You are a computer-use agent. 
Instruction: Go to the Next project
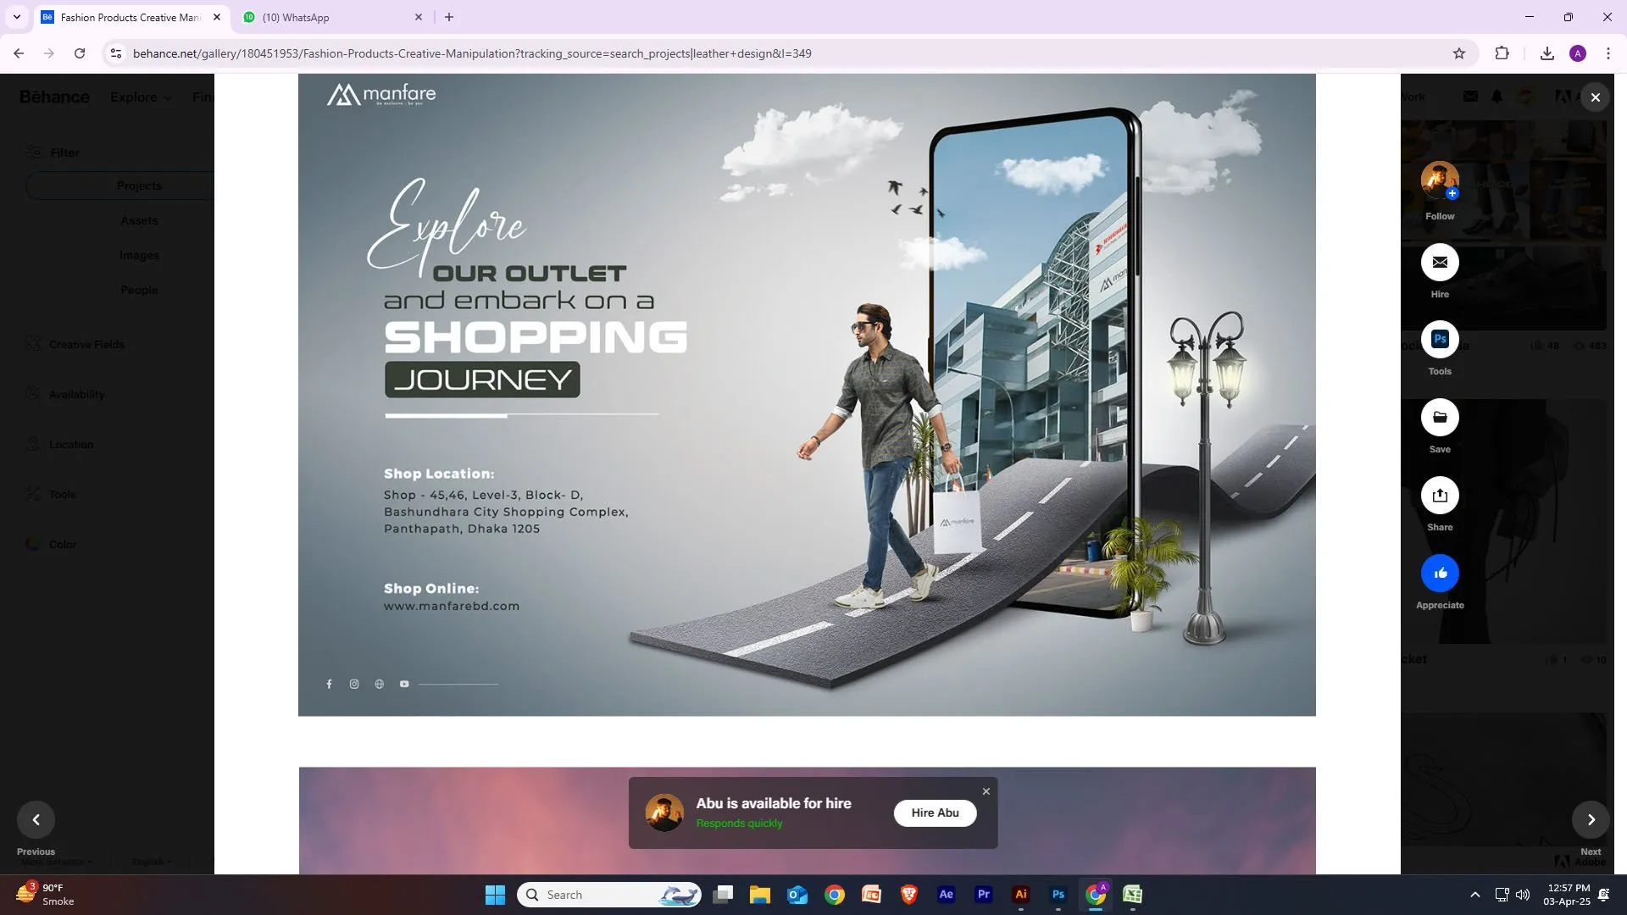pyautogui.click(x=1591, y=819)
